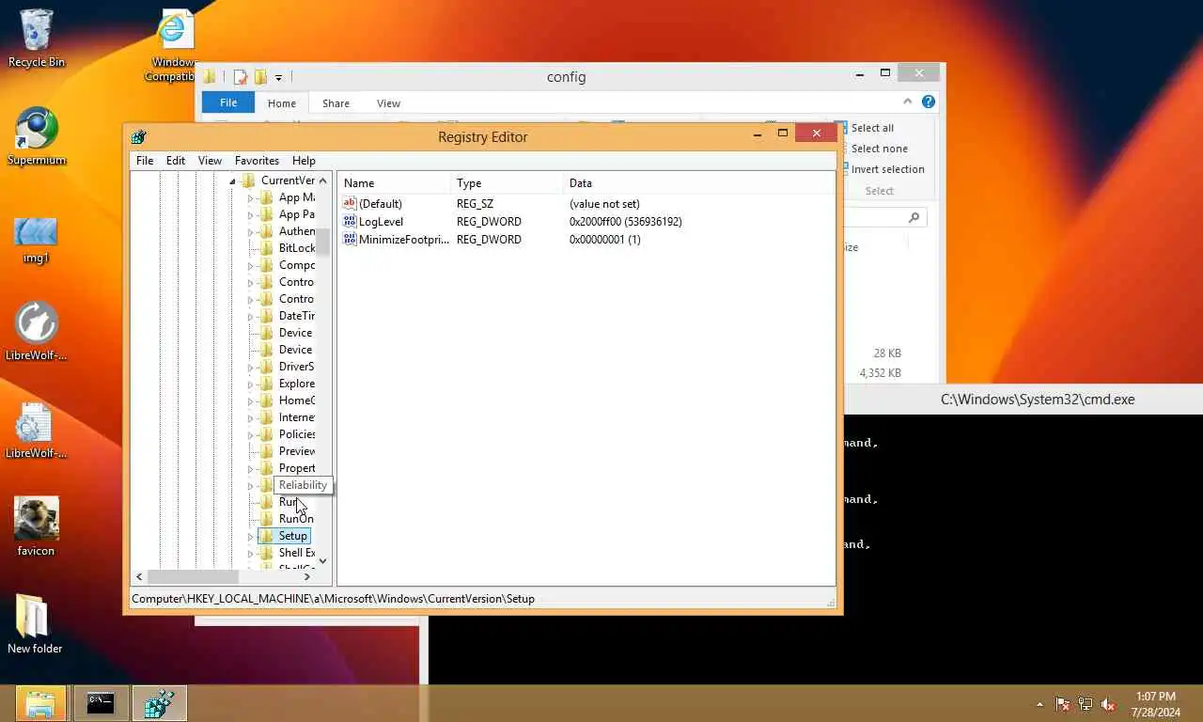This screenshot has height=722, width=1203.
Task: Switch to Share tab in config window
Action: pos(336,103)
